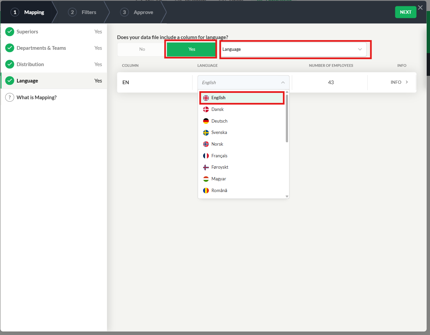Viewport: 430px width, 335px height.
Task: Click the Romanian flag icon next to Română
Action: coord(206,190)
